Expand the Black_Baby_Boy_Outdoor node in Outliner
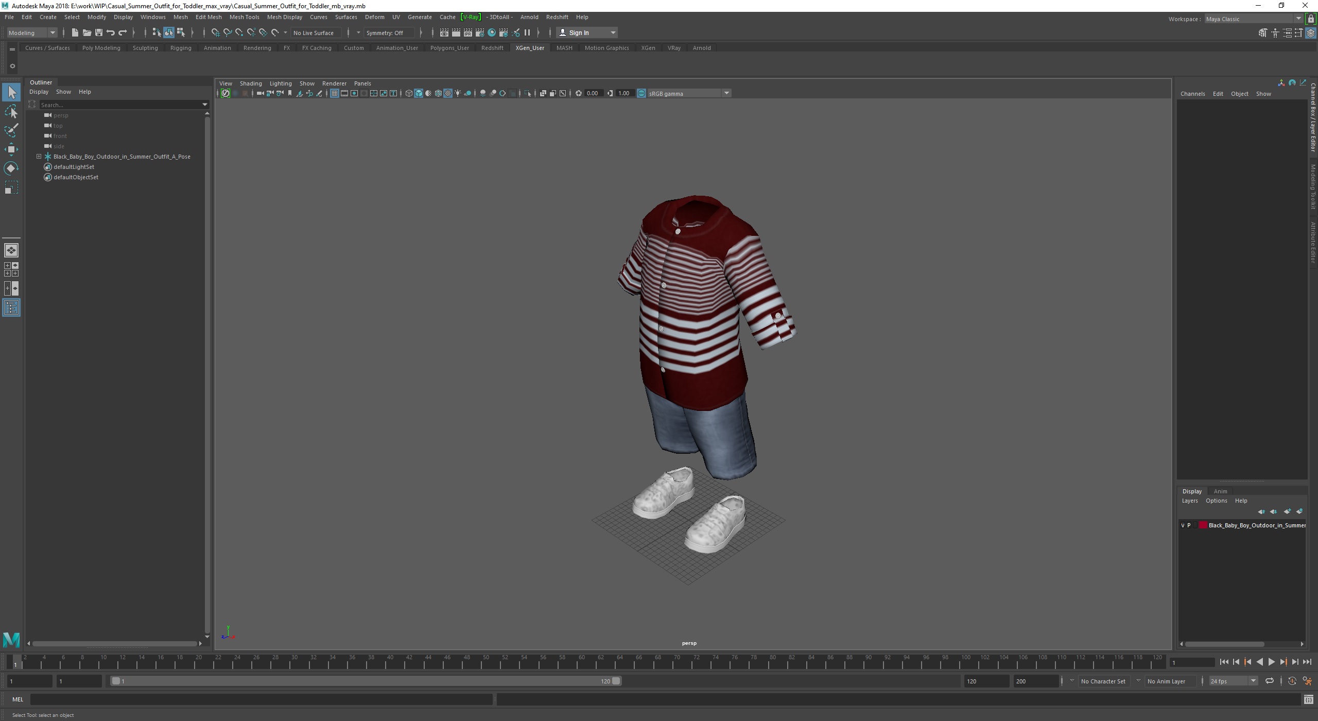 pyautogui.click(x=39, y=157)
